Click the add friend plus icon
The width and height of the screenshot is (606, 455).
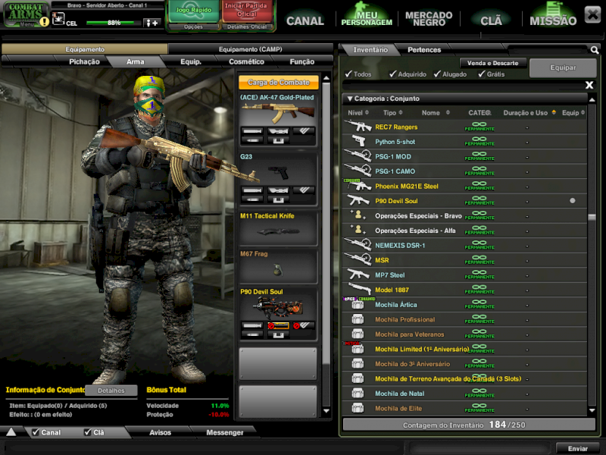(x=151, y=24)
